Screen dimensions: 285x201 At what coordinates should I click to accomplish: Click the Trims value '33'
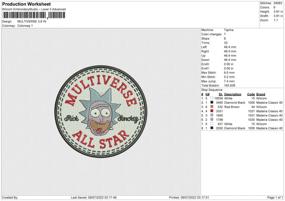click(226, 43)
